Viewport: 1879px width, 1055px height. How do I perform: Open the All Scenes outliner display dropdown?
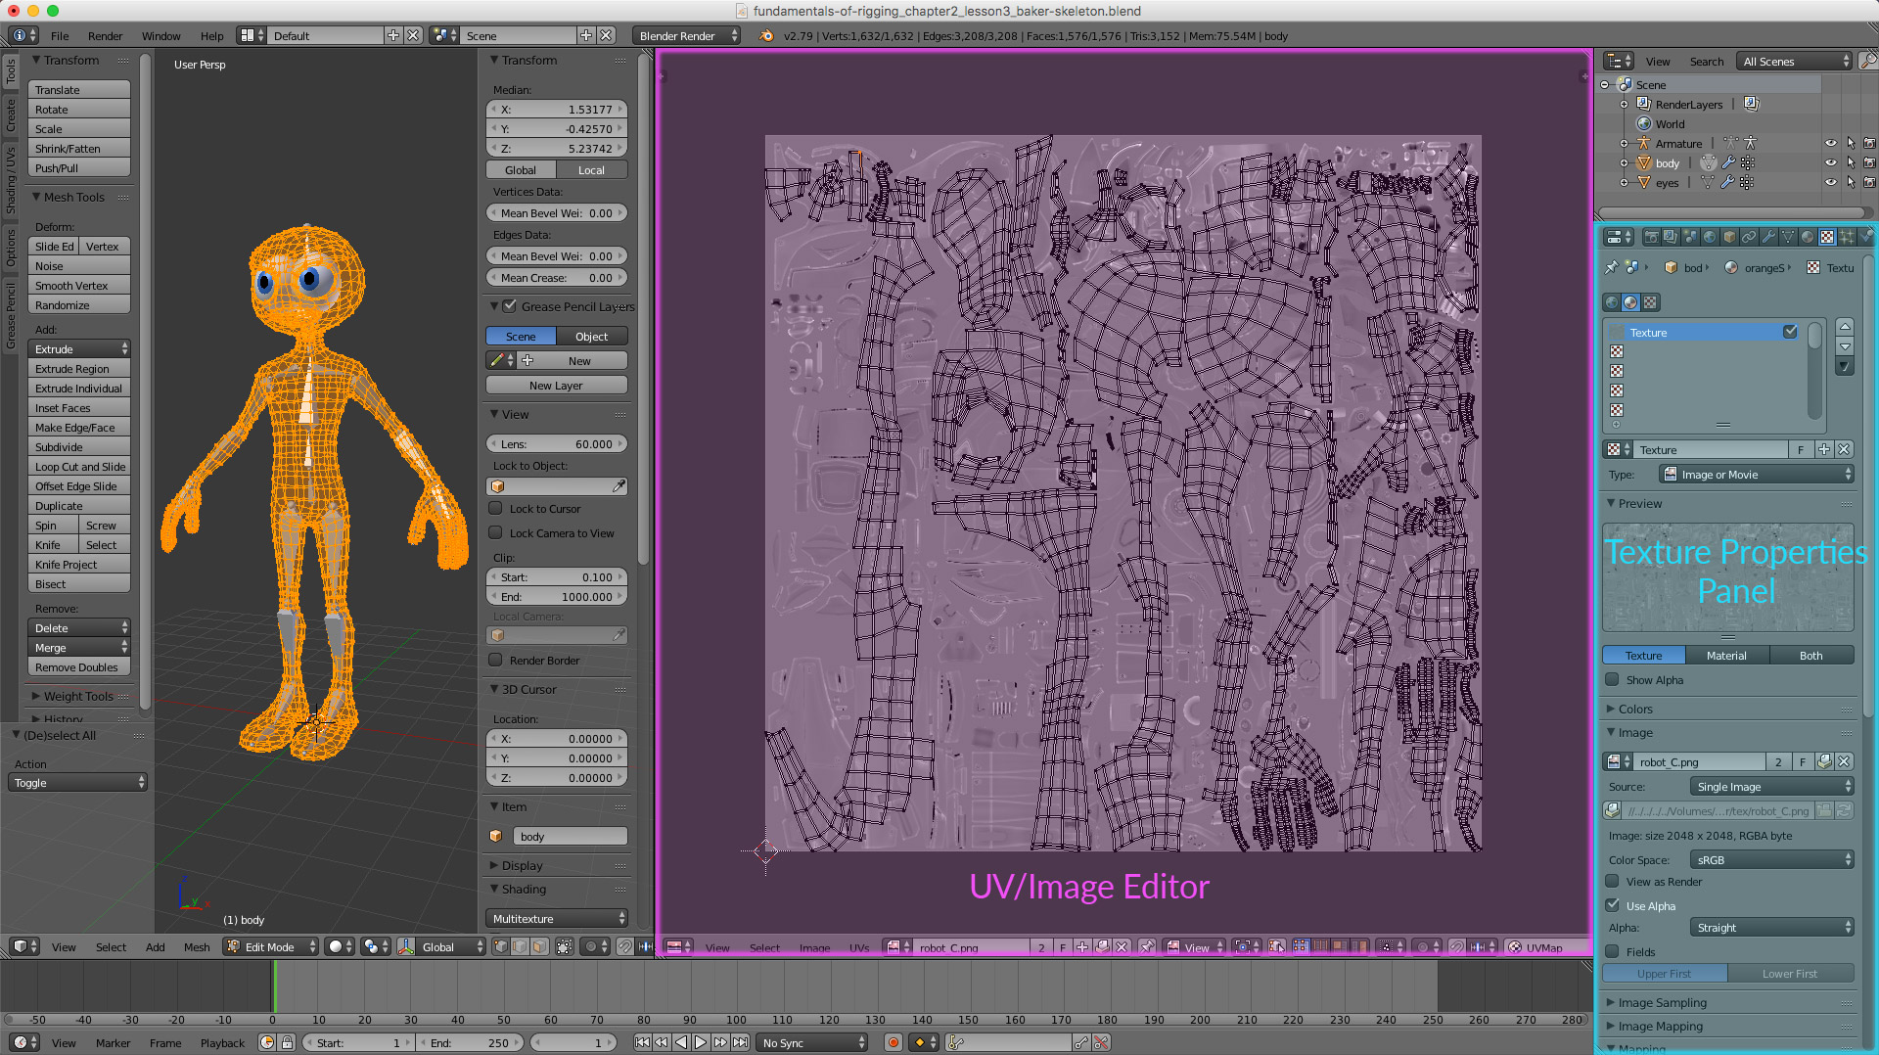(x=1794, y=61)
